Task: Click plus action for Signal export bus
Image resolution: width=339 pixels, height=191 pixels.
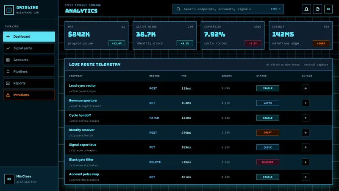Action: [x=306, y=147]
